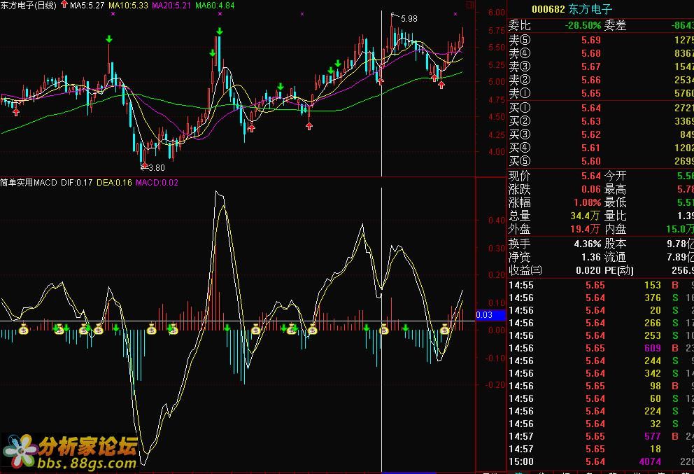Select the 14:56 trade with volume 376

(x=601, y=298)
